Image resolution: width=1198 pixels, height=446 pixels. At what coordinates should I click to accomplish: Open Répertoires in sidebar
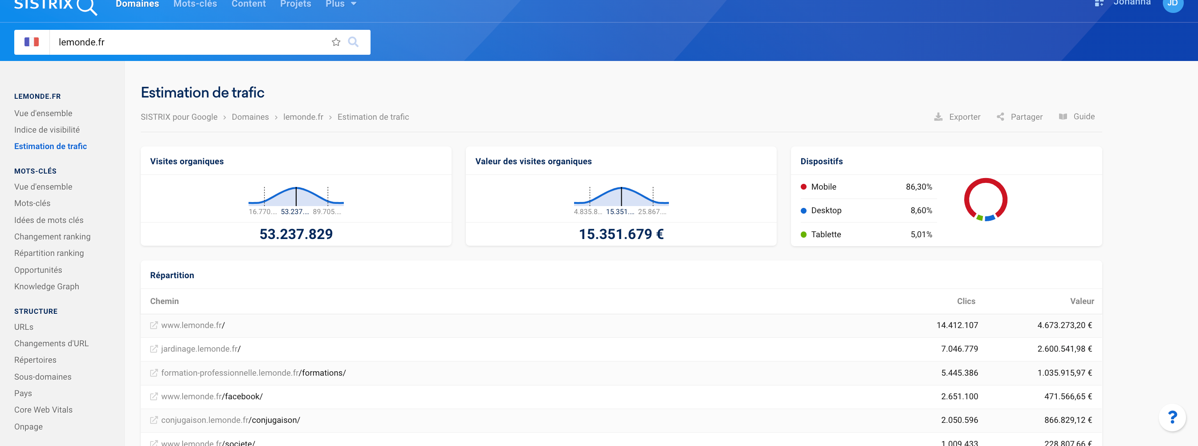[x=35, y=360]
